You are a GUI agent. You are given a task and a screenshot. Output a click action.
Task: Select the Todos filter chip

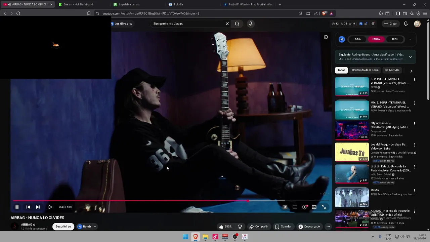point(341,70)
